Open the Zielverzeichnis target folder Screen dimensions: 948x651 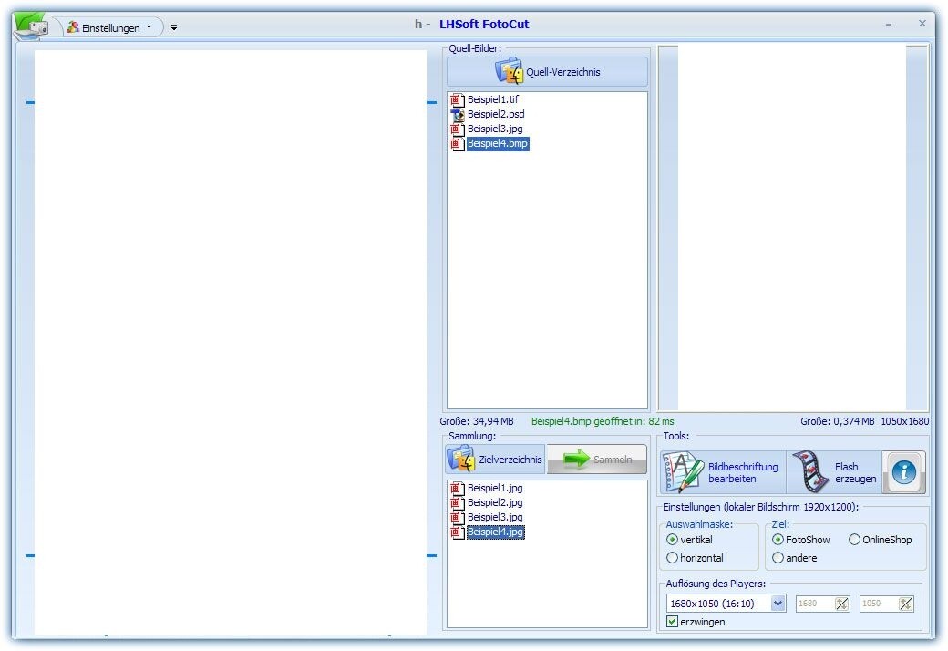tap(495, 460)
